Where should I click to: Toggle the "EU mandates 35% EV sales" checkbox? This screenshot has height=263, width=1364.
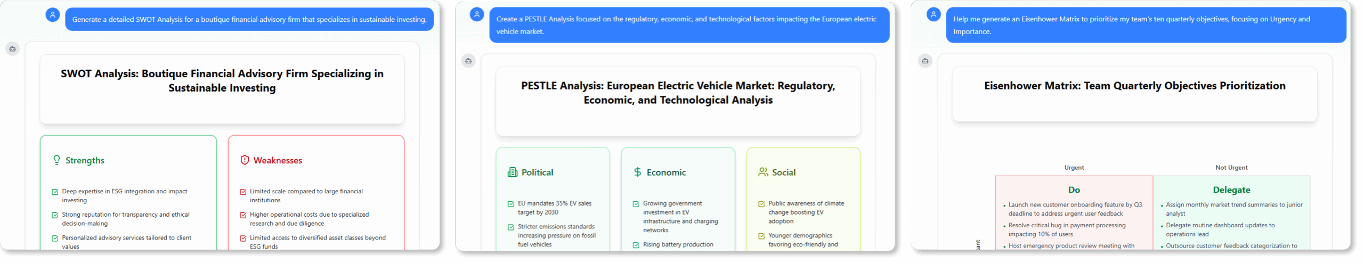[x=511, y=204]
